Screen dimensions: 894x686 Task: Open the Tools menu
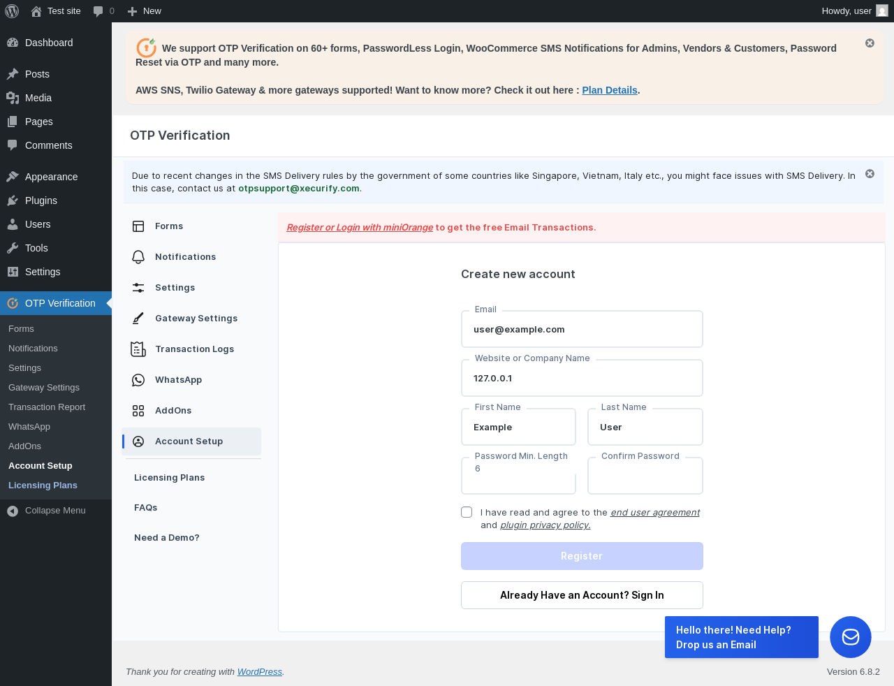point(56,248)
